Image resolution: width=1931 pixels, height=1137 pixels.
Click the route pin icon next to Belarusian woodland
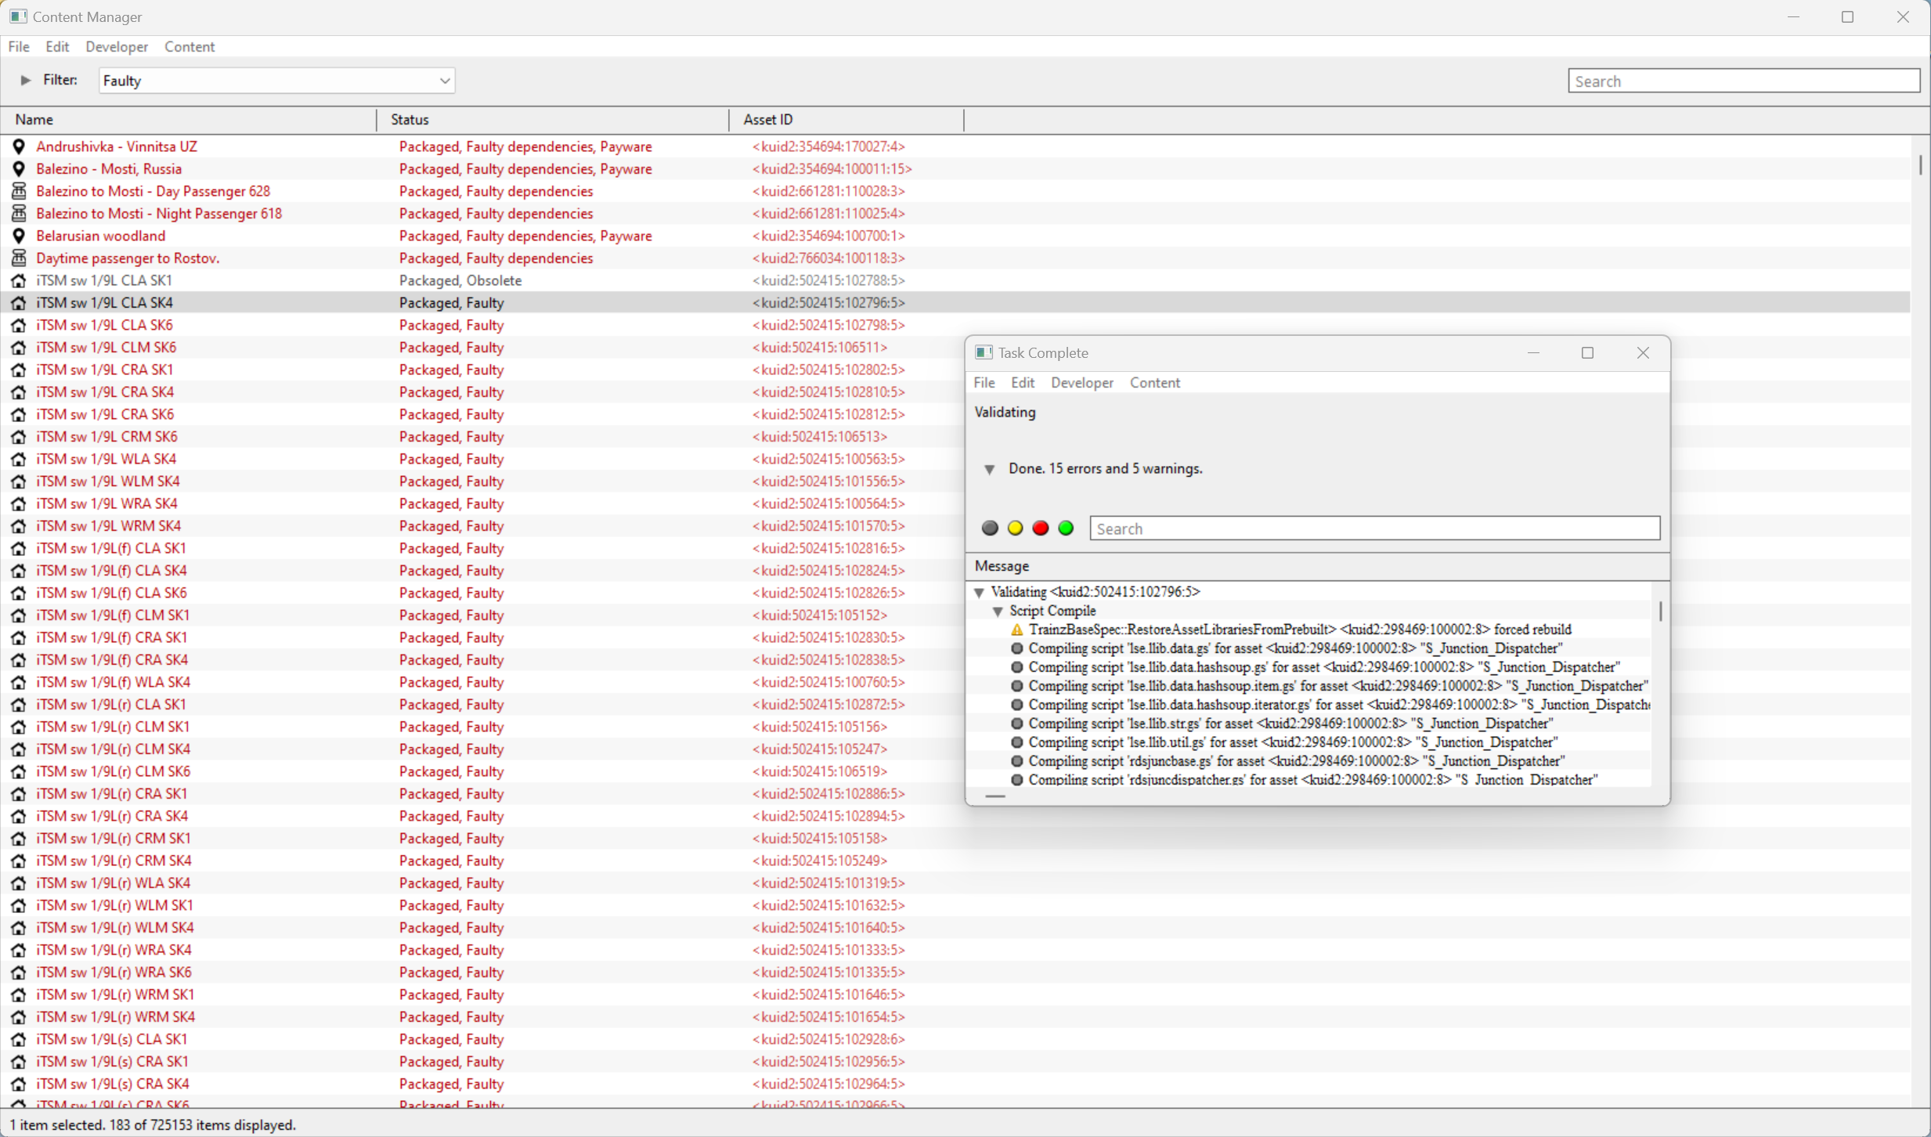[x=19, y=236]
